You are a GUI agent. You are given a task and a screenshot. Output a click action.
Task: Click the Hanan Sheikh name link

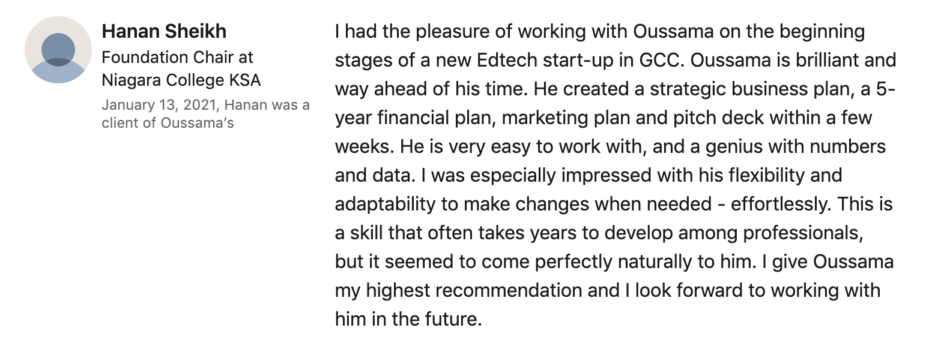tap(164, 31)
